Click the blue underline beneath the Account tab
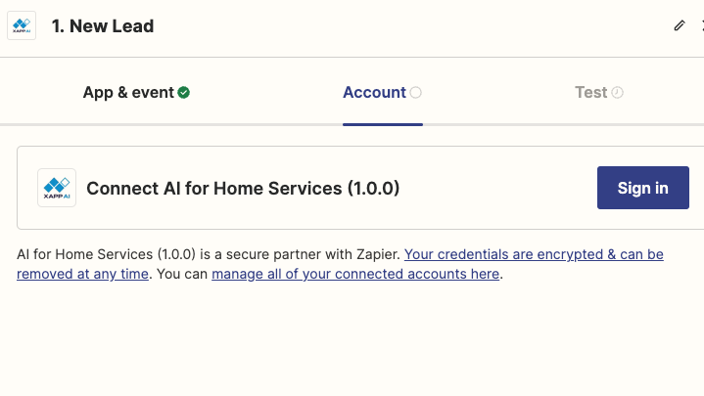This screenshot has width=704, height=396. click(383, 124)
